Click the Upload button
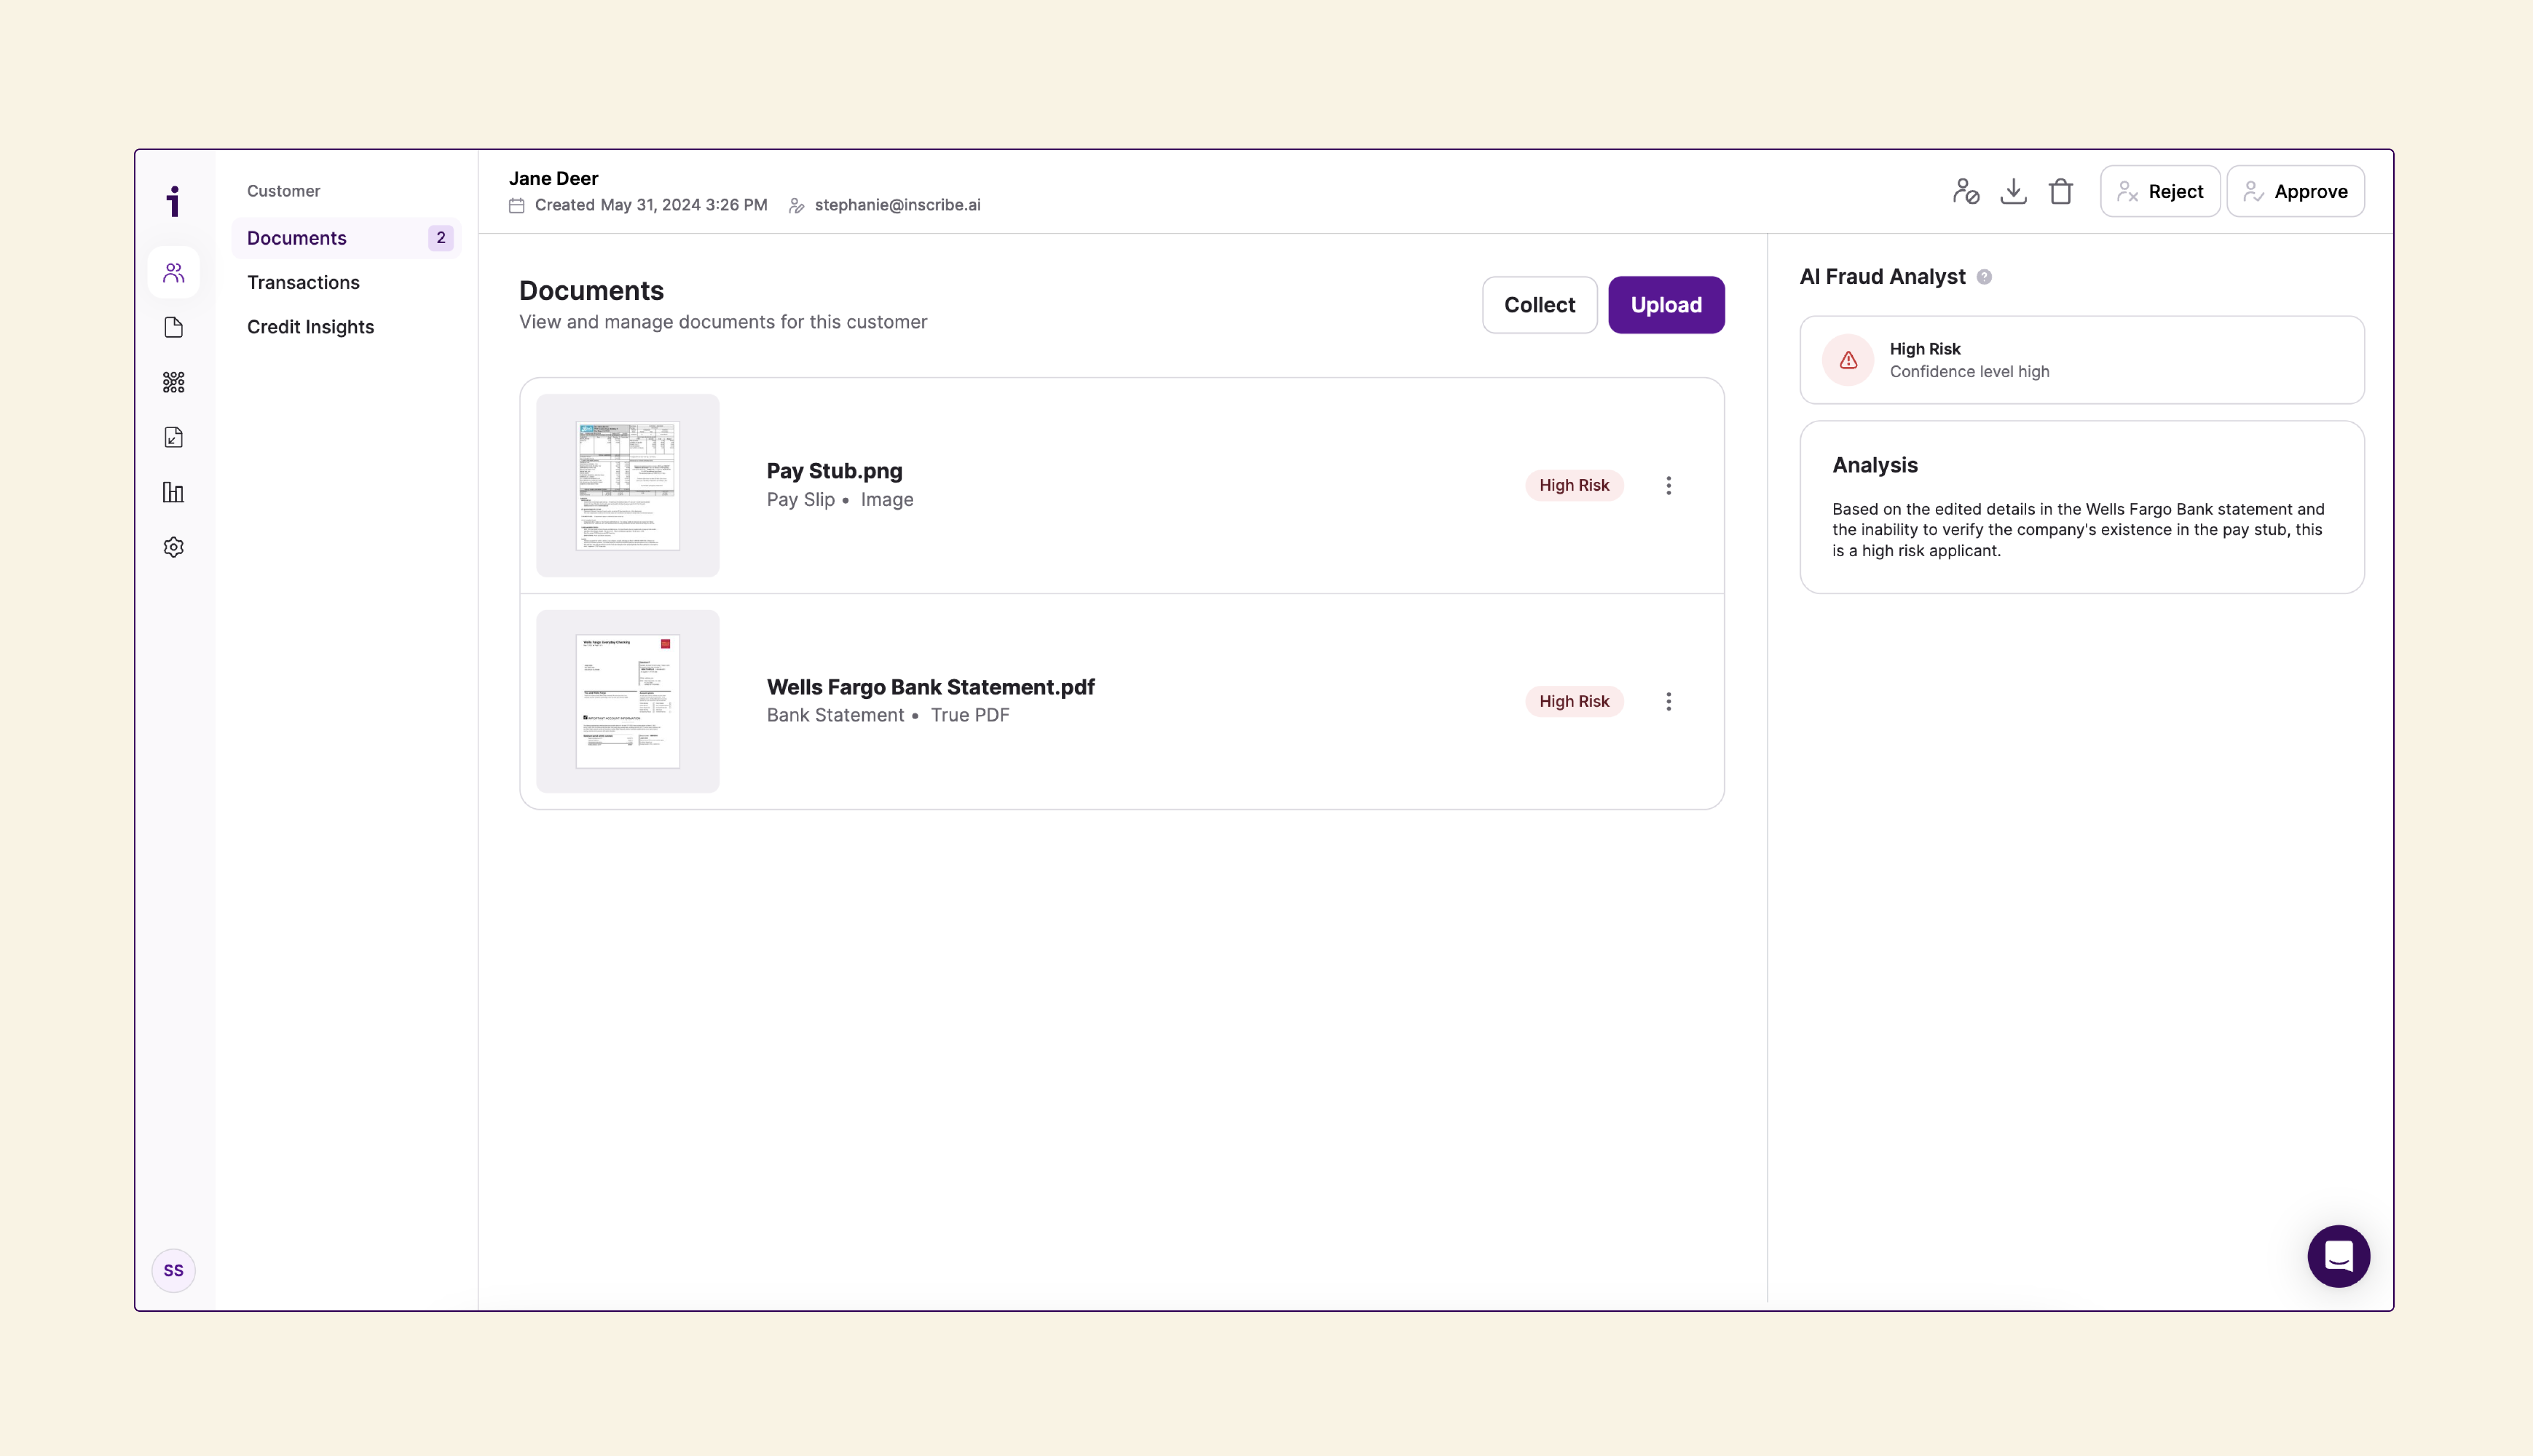 (1666, 305)
